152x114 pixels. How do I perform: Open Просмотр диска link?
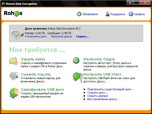click(61, 36)
